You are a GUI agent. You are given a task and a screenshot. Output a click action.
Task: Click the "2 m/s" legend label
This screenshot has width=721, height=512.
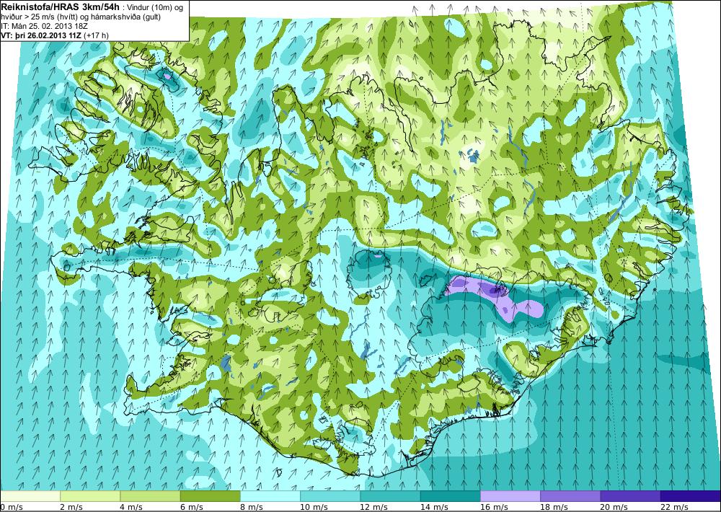coord(71,507)
